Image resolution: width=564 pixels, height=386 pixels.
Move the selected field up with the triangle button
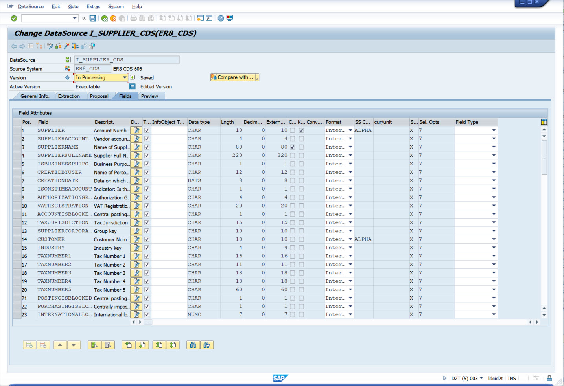coord(60,345)
